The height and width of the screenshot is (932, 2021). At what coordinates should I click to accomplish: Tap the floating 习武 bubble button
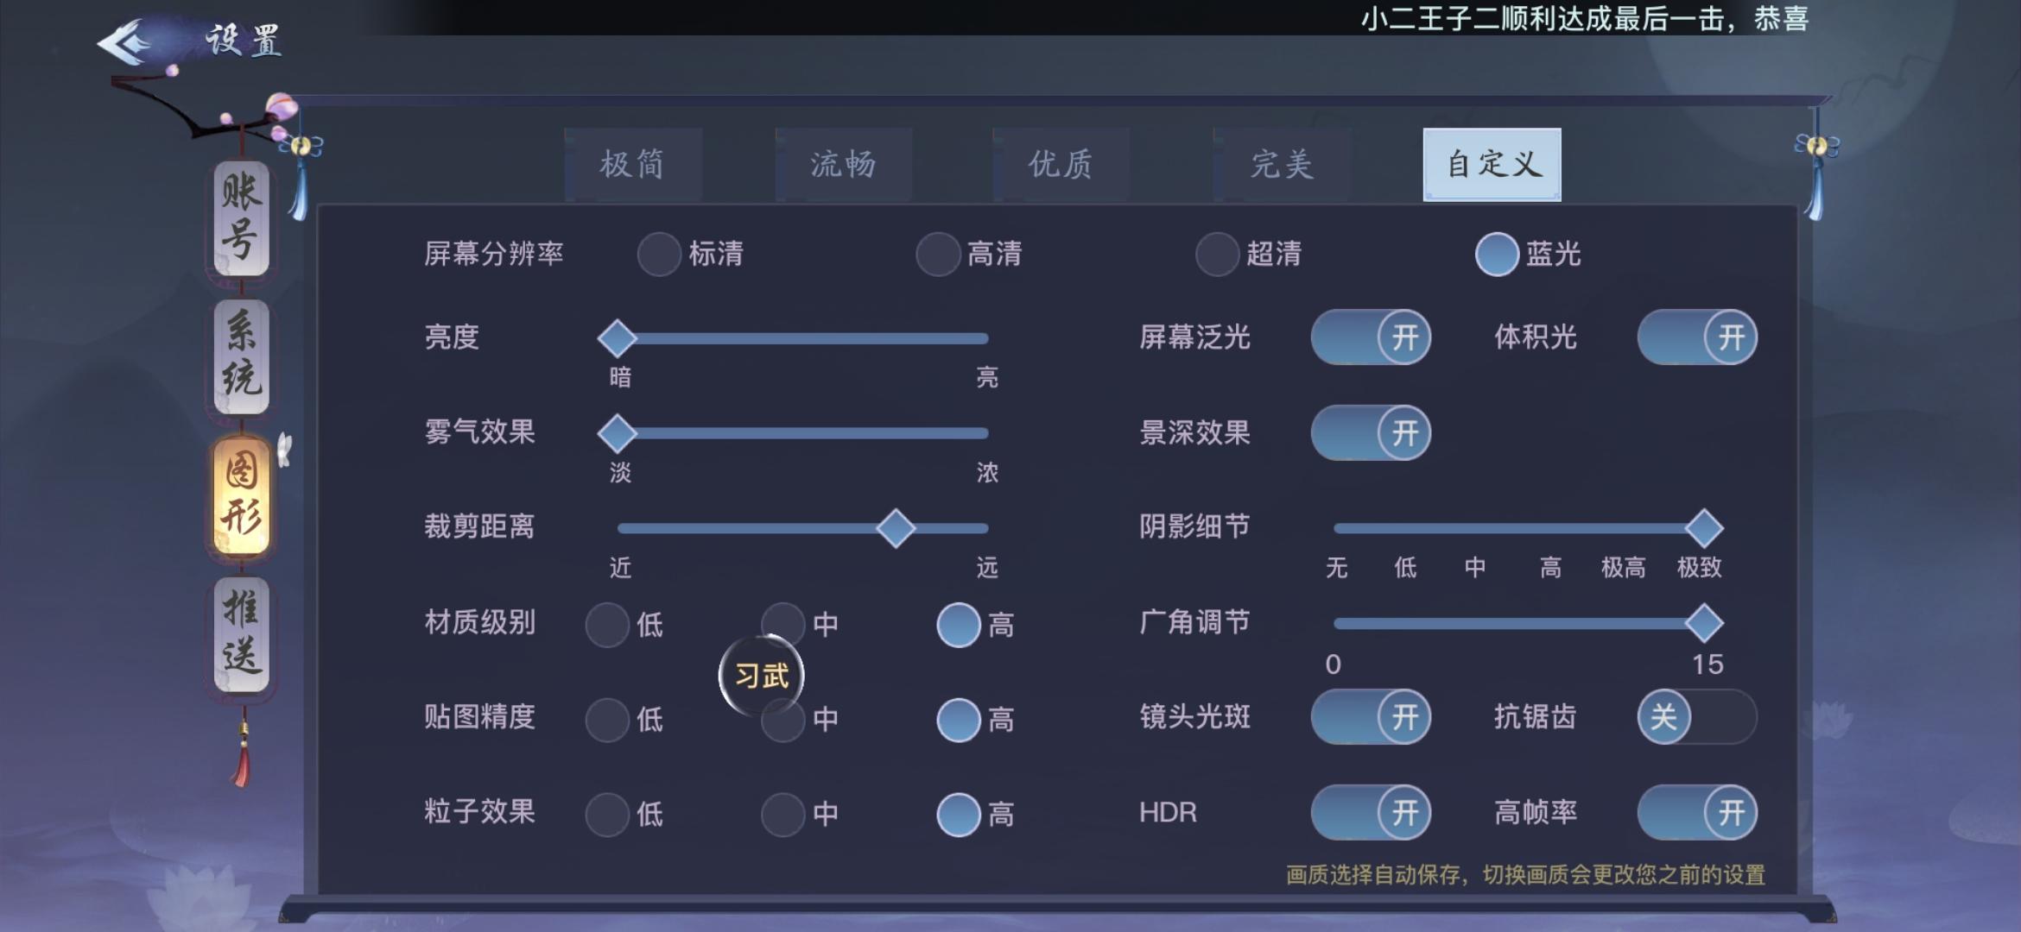tap(761, 676)
